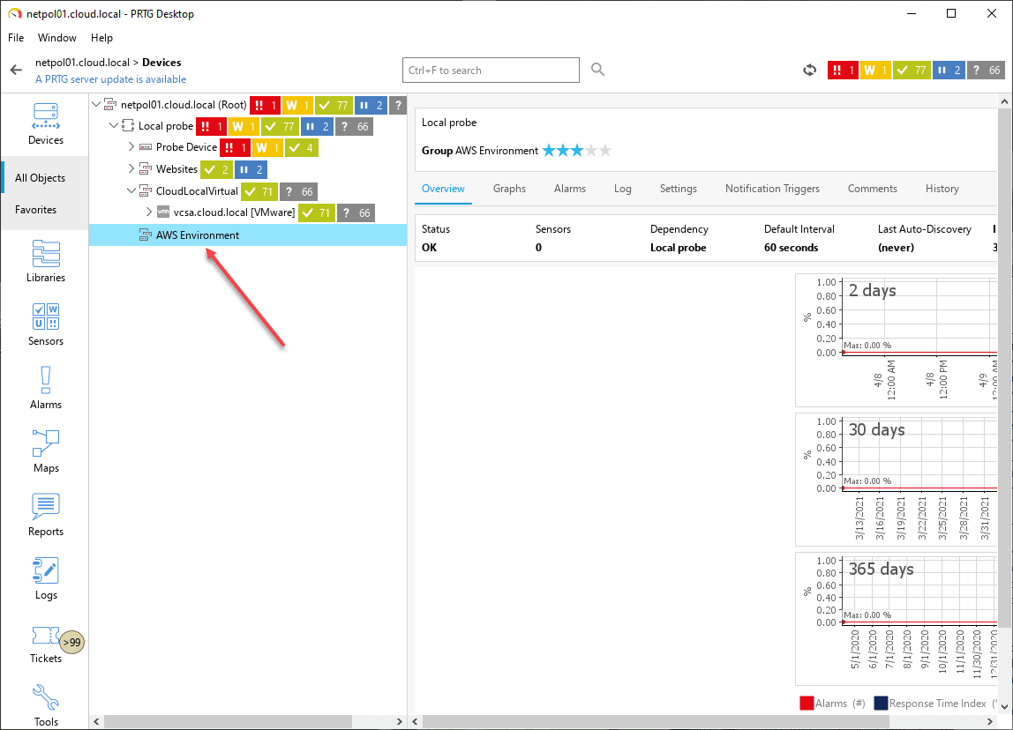Open the Alarms section
The width and height of the screenshot is (1013, 730).
click(x=45, y=388)
